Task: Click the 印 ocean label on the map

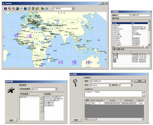Action: [x=61, y=62]
